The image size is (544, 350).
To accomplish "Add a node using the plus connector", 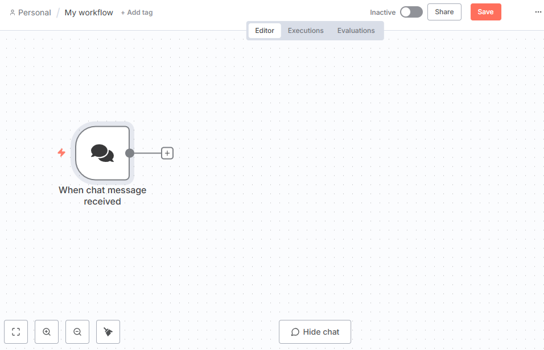I will click(x=167, y=153).
